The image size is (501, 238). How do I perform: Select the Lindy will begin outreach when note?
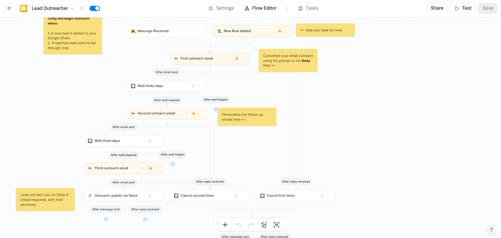(73, 36)
